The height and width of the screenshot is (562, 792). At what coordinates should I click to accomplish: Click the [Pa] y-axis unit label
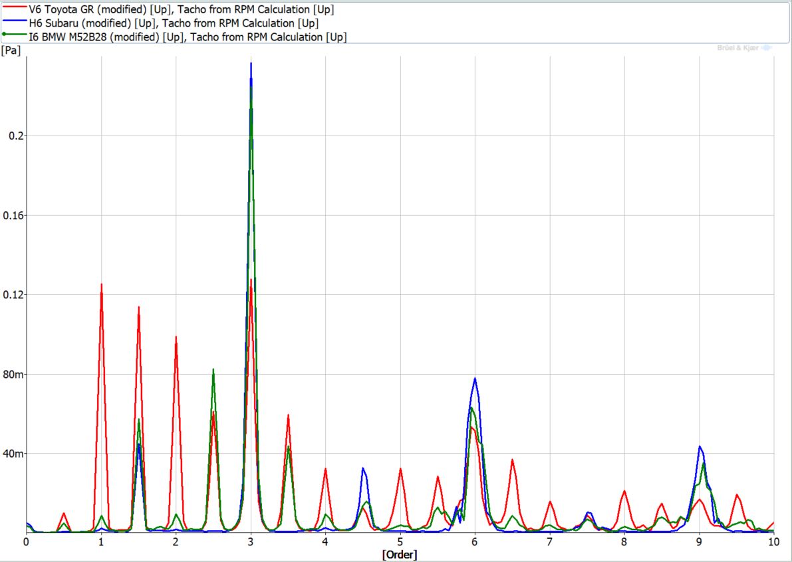pos(10,50)
